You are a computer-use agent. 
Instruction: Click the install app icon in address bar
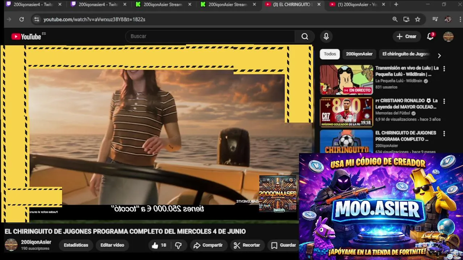pos(406,19)
